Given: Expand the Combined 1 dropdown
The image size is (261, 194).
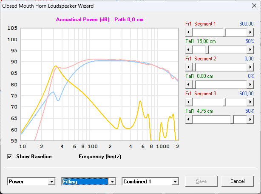Looking at the screenshot, I should pyautogui.click(x=175, y=181).
